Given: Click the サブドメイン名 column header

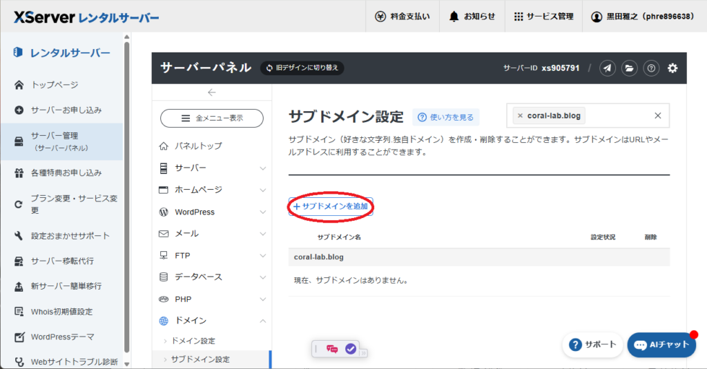Looking at the screenshot, I should coord(338,237).
